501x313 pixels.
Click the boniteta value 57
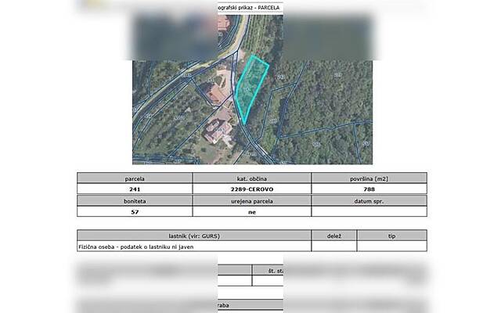[135, 211]
